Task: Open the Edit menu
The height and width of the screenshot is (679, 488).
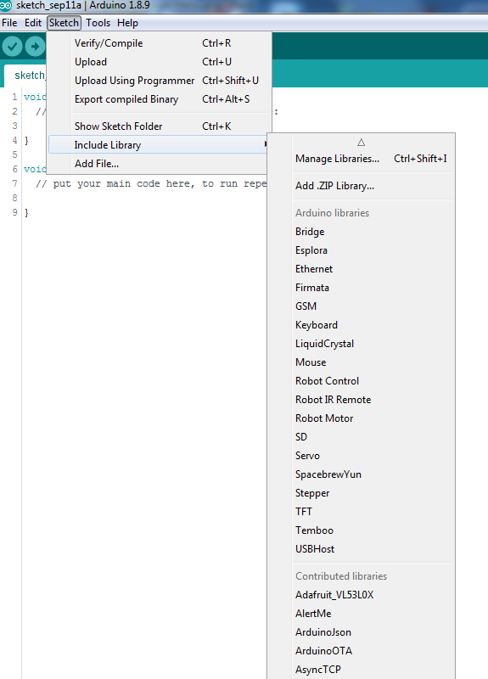Action: tap(33, 23)
